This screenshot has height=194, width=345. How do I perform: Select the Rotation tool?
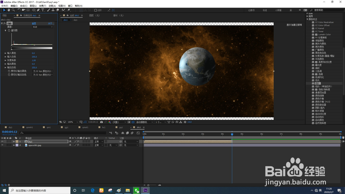(x=19, y=10)
